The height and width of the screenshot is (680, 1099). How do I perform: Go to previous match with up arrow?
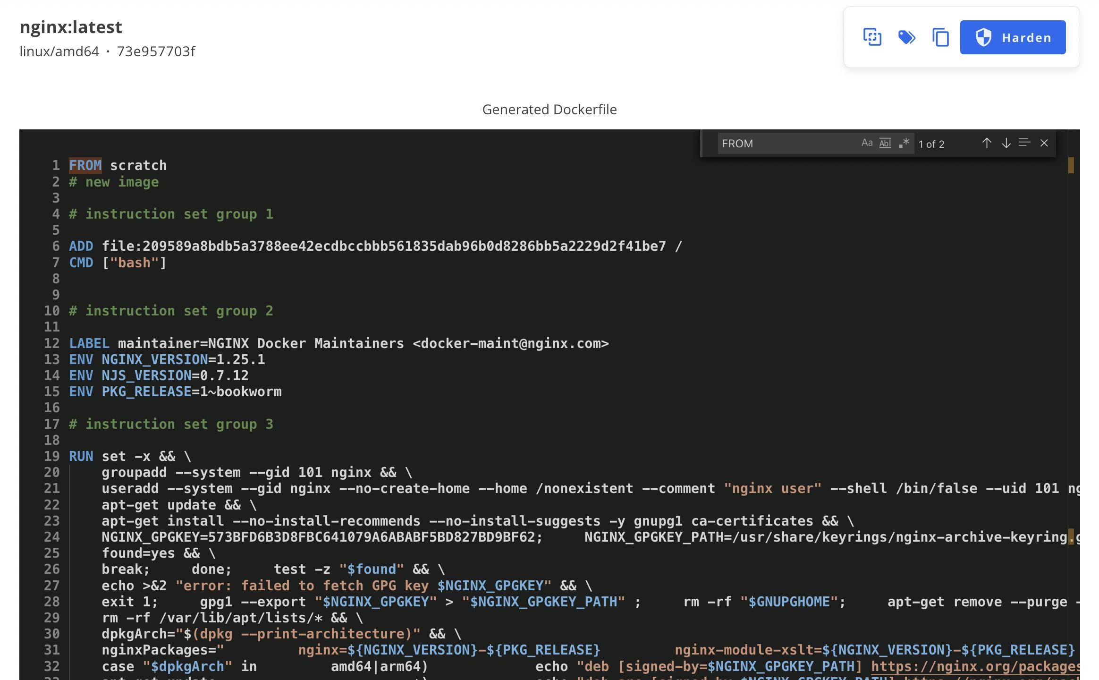click(x=986, y=143)
